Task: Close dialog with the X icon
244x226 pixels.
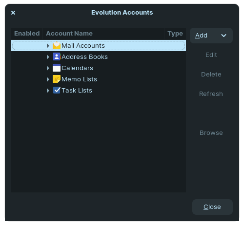Action: click(13, 13)
